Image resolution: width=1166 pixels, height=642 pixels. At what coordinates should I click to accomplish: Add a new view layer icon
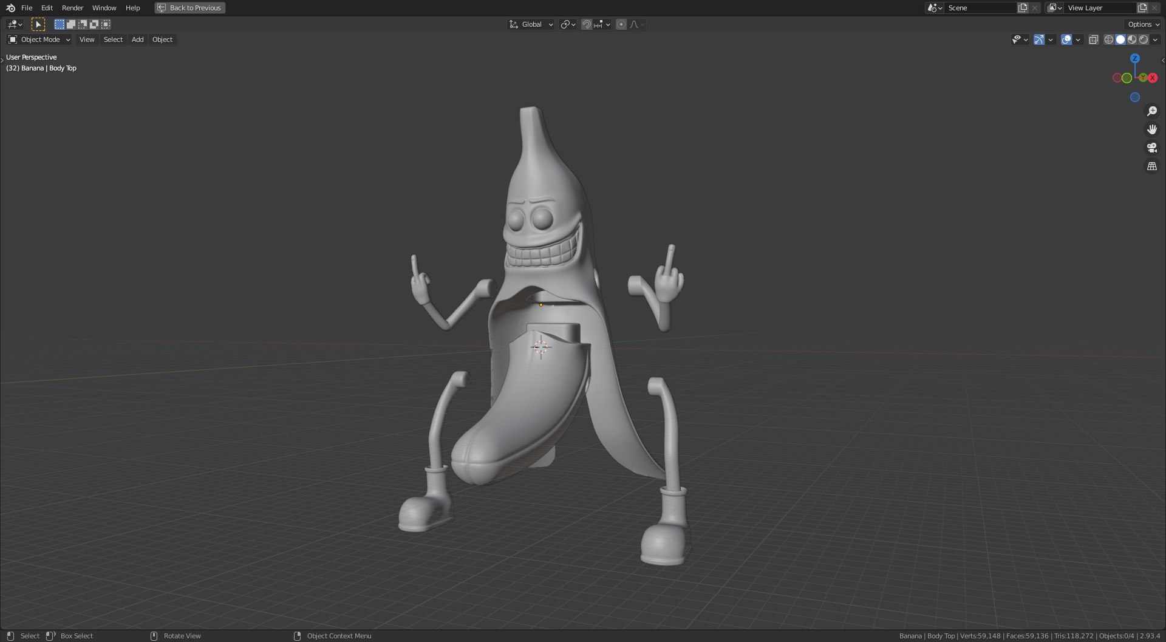pyautogui.click(x=1142, y=8)
